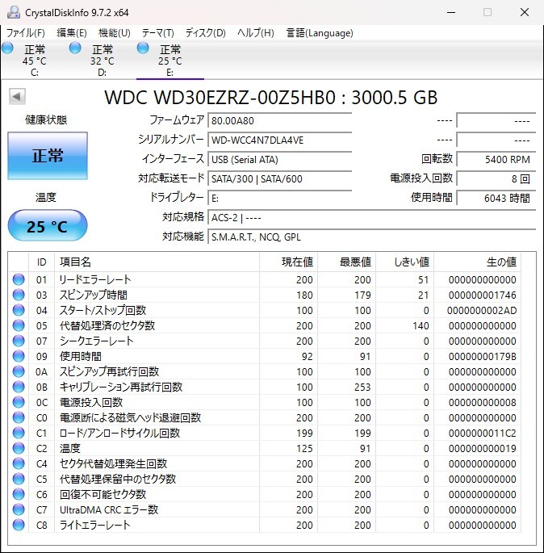Image resolution: width=544 pixels, height=553 pixels.
Task: Click the power on hours field 6043 時間
Action: (496, 199)
